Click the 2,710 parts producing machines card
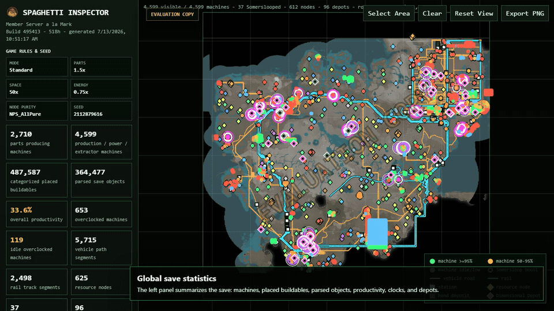Viewport: 554px width, 311px height. [37, 142]
